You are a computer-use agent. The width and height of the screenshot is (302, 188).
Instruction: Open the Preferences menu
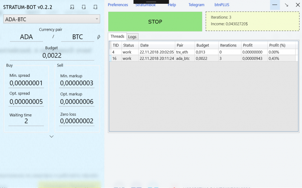click(118, 5)
